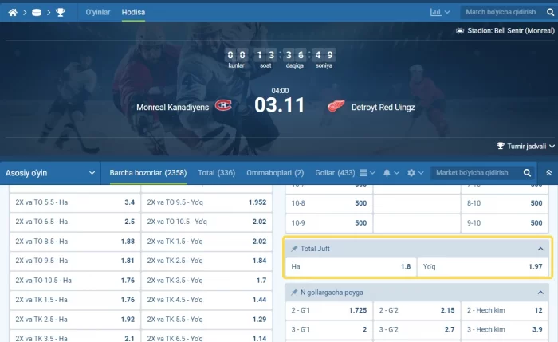Collapse Total Juft section chevron
The height and width of the screenshot is (342, 558).
pyautogui.click(x=540, y=249)
